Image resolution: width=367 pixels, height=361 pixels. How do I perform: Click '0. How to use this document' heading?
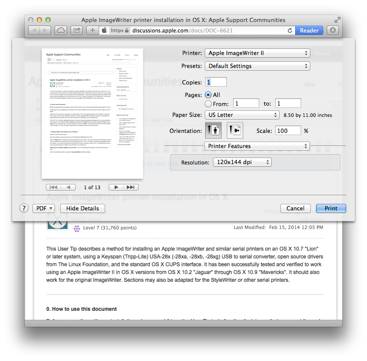81,309
